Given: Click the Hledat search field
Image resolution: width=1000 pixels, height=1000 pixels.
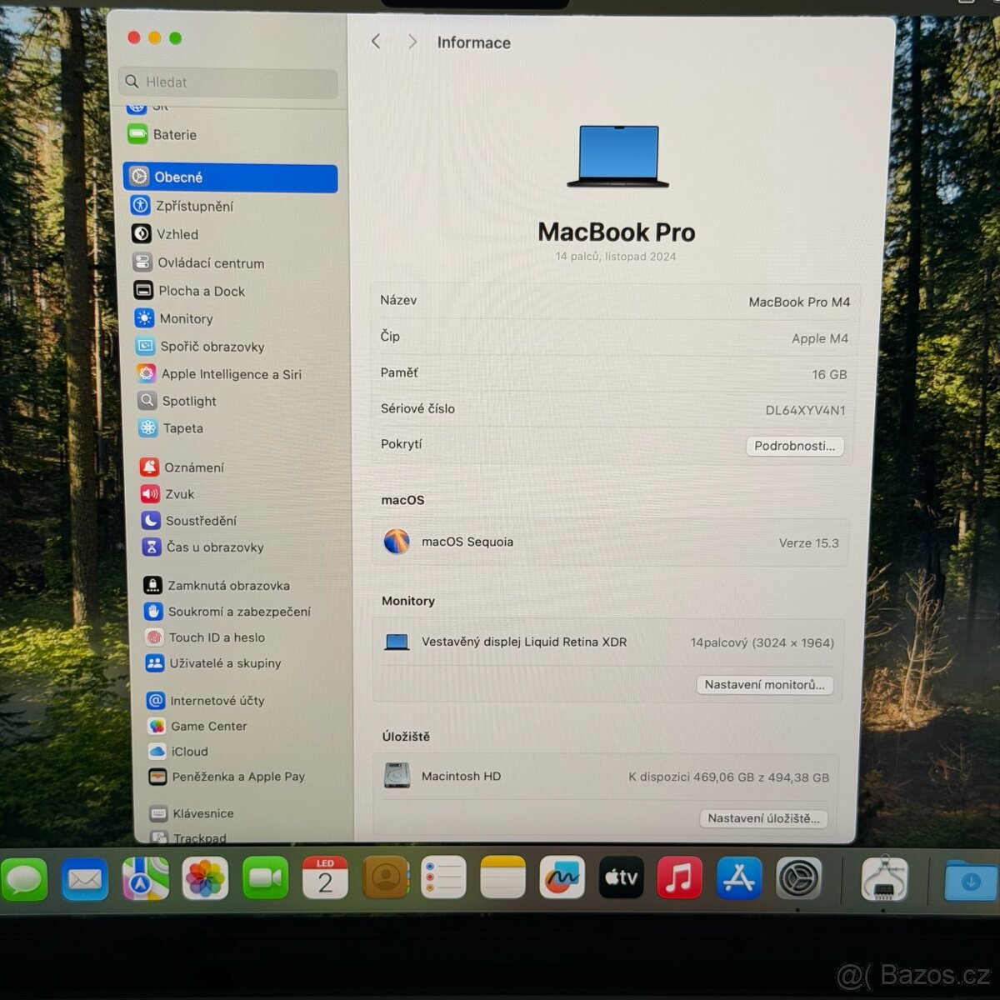Looking at the screenshot, I should pos(228,82).
